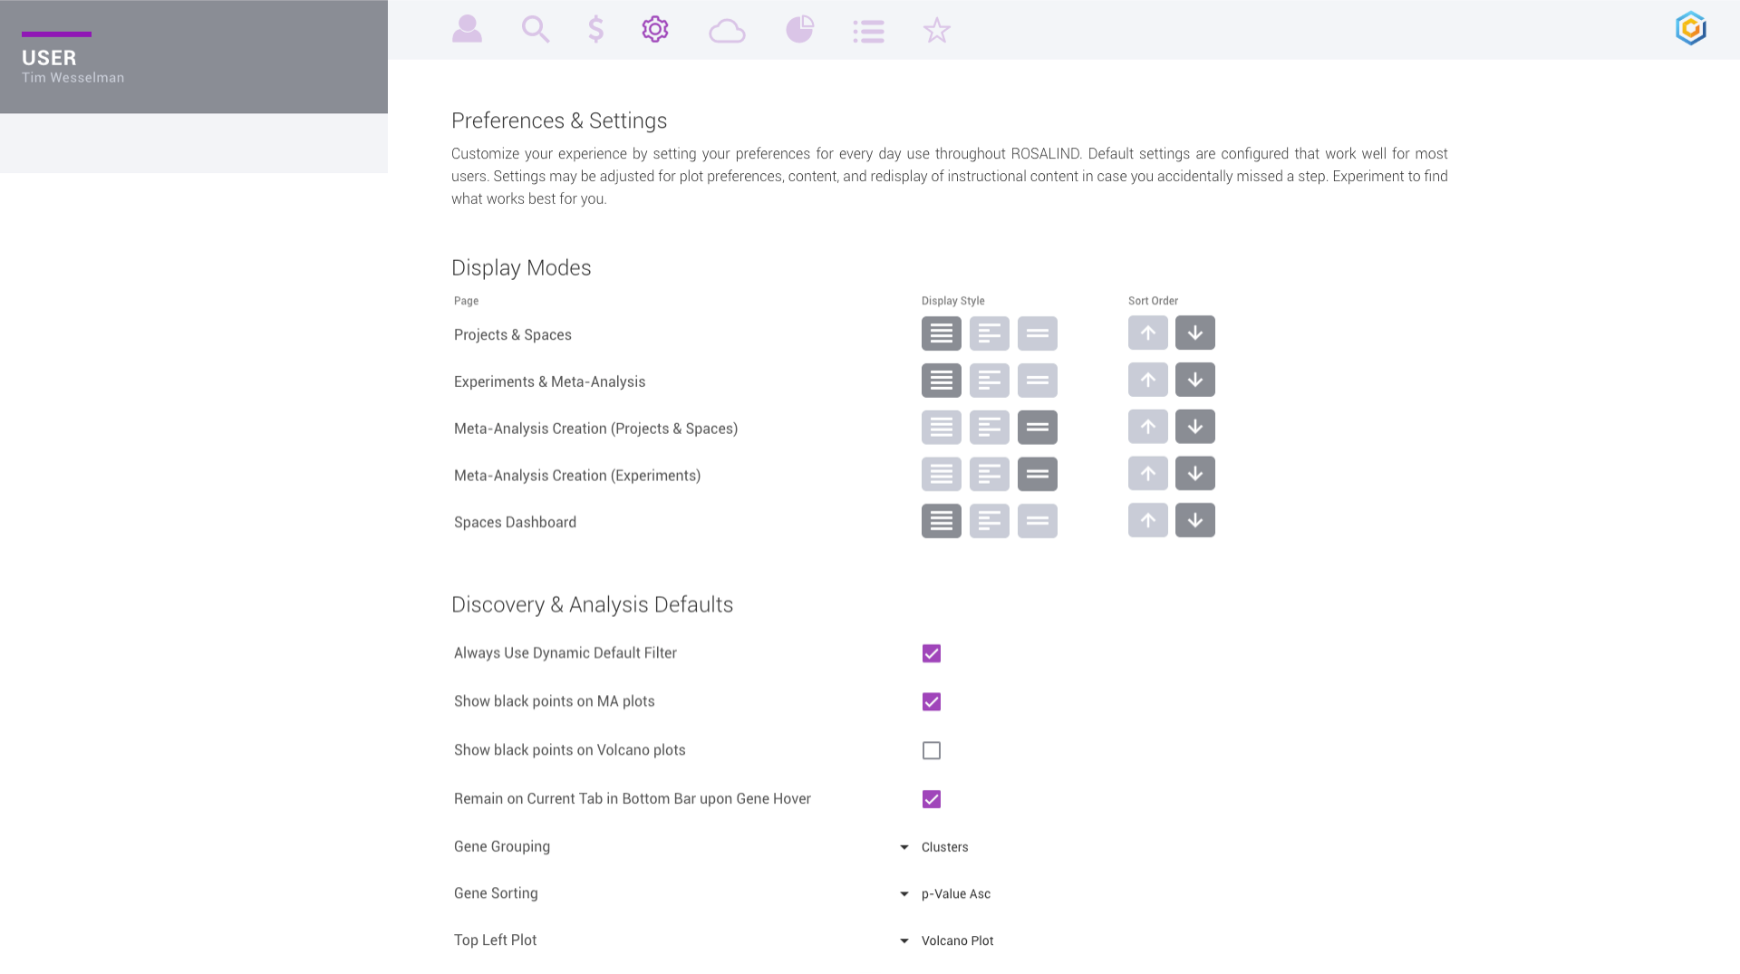Sort Experiments & Meta-Analysis ascending
The width and height of the screenshot is (1740, 974).
(x=1148, y=380)
